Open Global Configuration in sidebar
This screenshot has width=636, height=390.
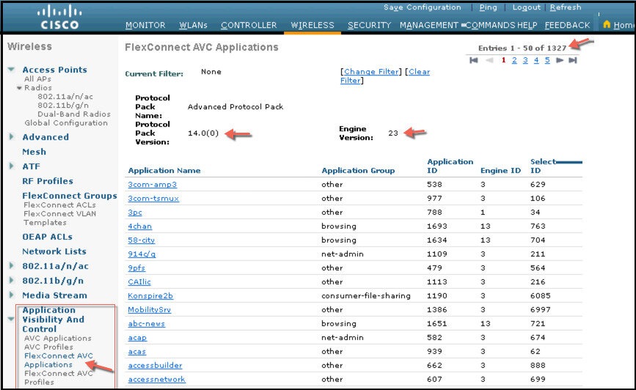(x=66, y=123)
